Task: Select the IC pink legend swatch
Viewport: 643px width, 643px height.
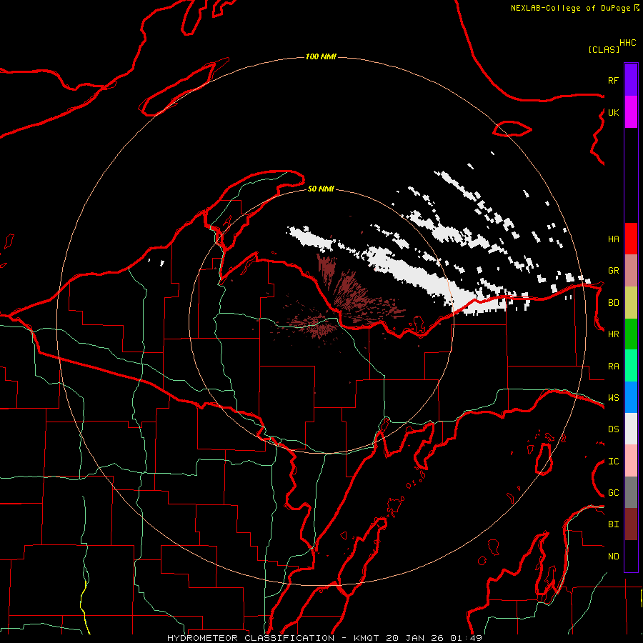Action: coord(631,461)
